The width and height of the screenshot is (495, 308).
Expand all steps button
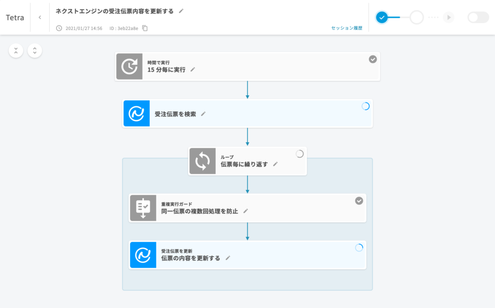35,51
